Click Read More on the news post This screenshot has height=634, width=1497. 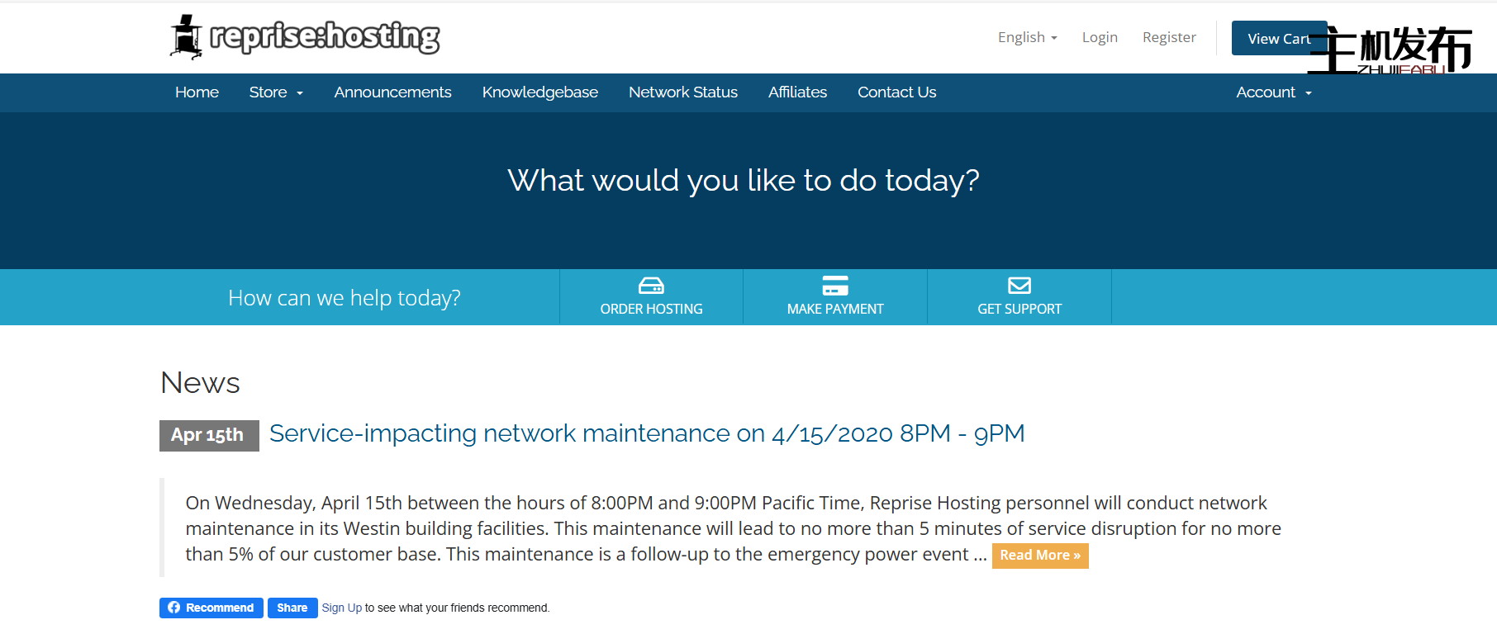tap(1039, 556)
